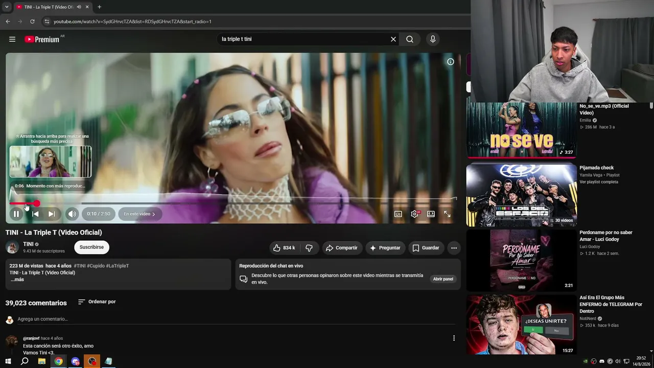This screenshot has height=368, width=654.
Task: Open the video info card icon
Action: pos(451,62)
